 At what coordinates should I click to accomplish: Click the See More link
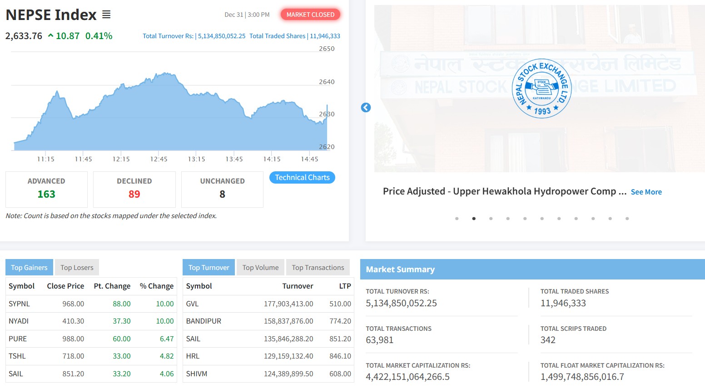click(x=646, y=192)
